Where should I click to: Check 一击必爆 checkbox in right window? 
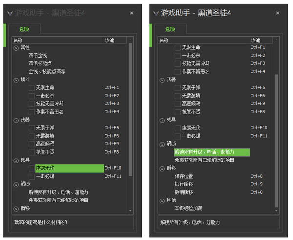click(178, 136)
